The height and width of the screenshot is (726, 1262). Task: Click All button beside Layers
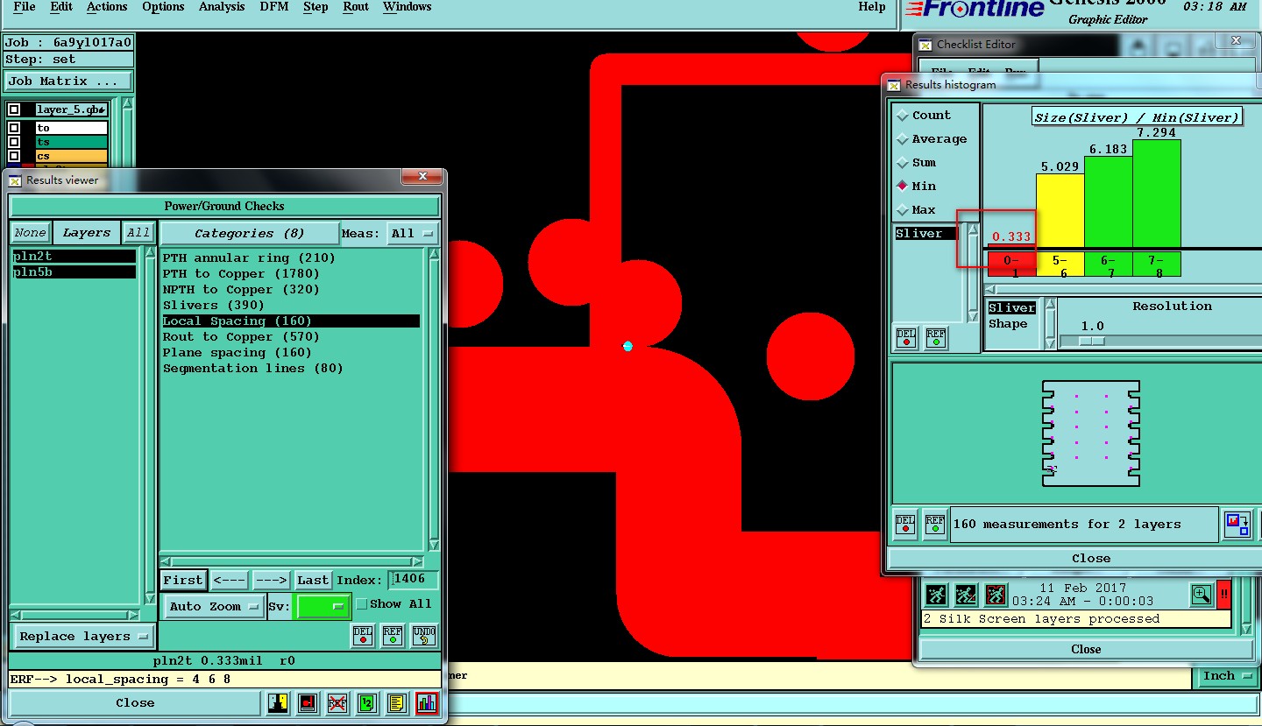coord(138,233)
